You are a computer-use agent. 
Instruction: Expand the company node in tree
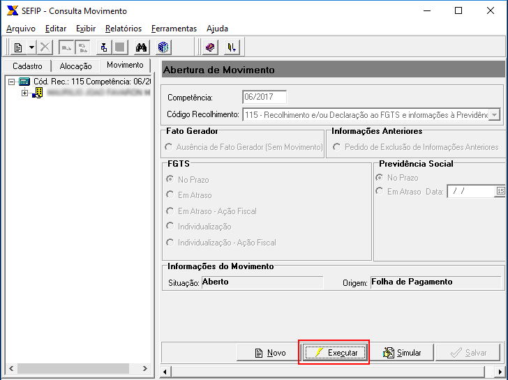pos(25,93)
